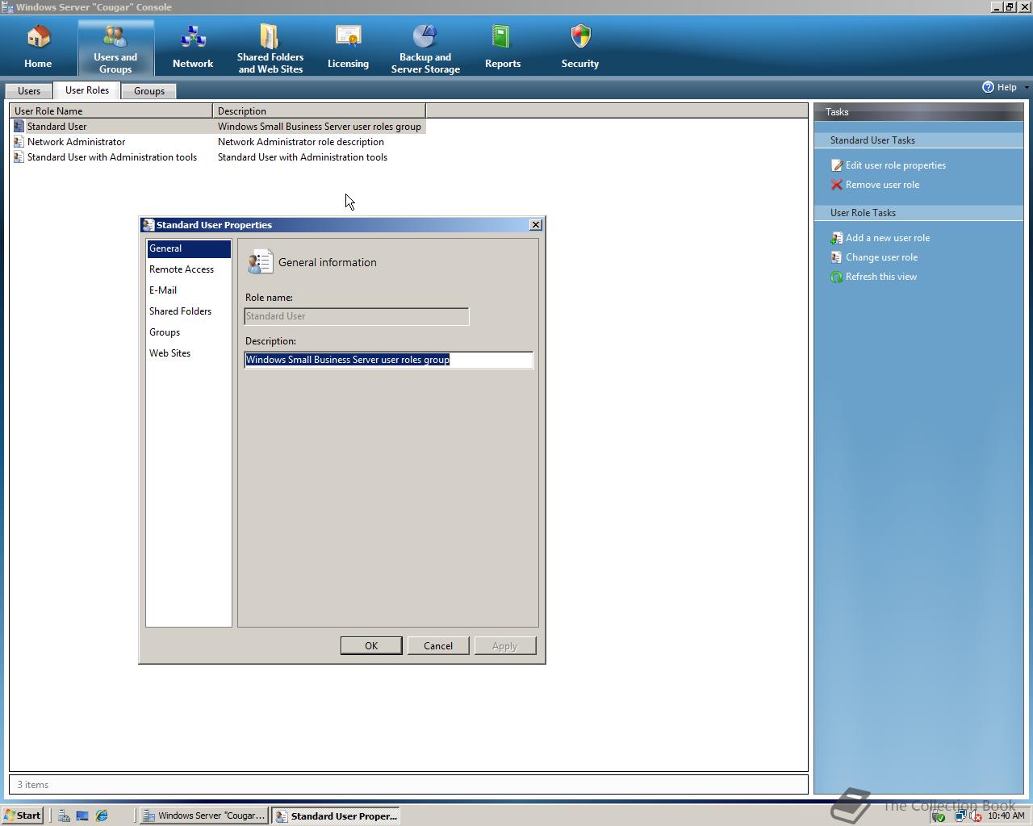
Task: Click the General information icon in dialog
Action: [x=260, y=262]
